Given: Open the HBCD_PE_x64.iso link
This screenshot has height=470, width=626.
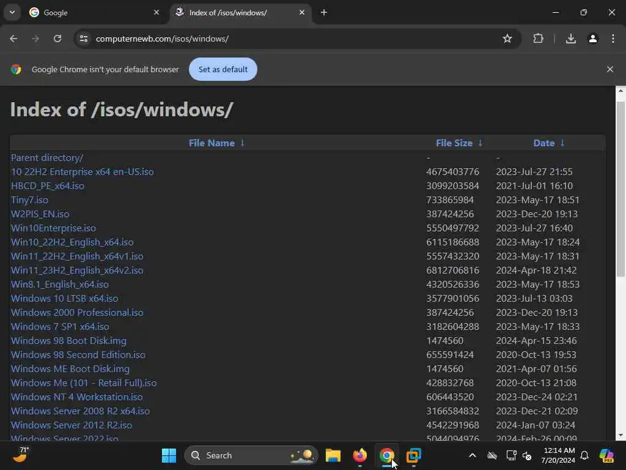Looking at the screenshot, I should (48, 186).
